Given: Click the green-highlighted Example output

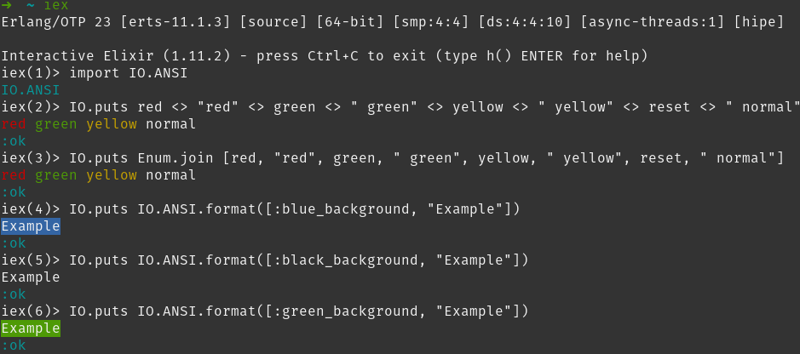Looking at the screenshot, I should click(31, 328).
